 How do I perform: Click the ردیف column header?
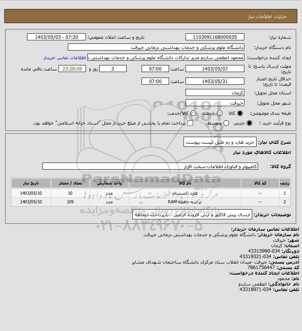(285, 183)
